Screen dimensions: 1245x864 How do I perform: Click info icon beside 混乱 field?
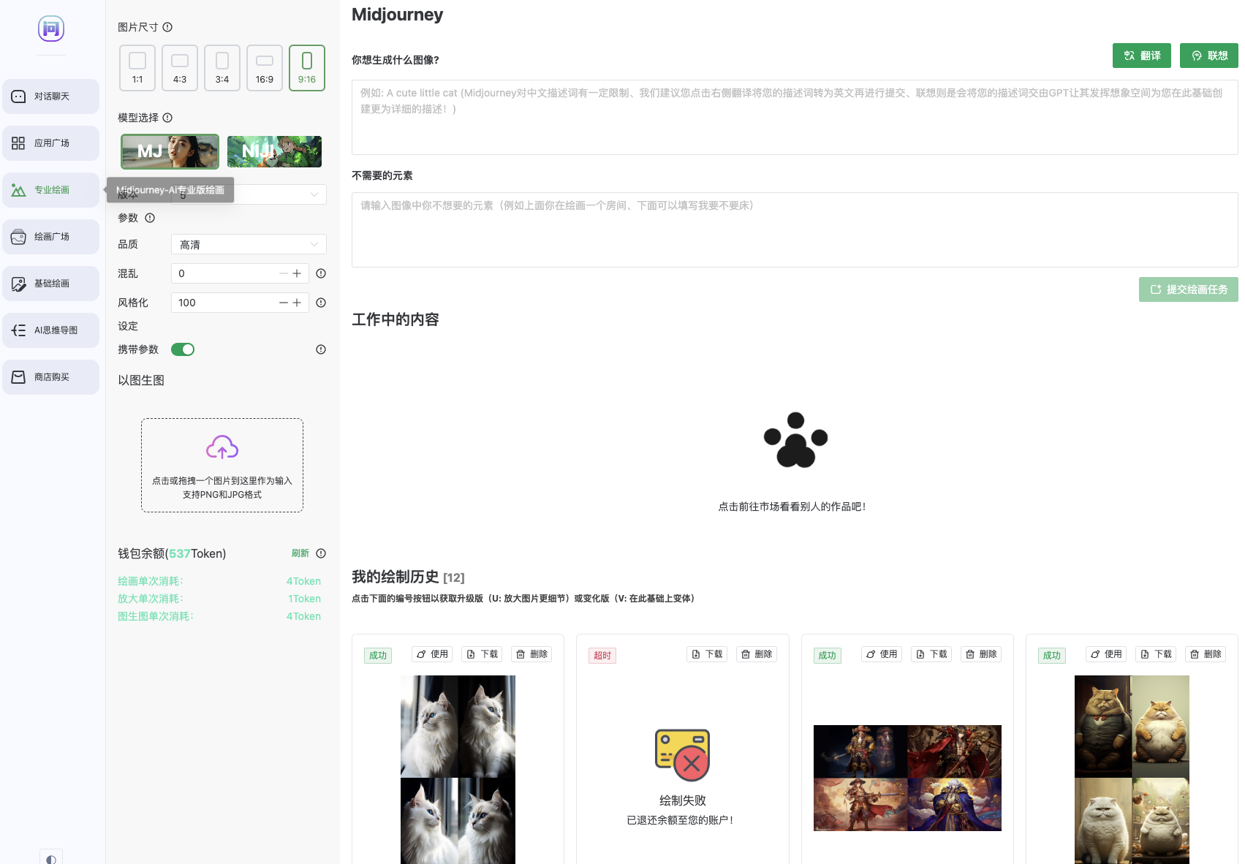(x=321, y=273)
